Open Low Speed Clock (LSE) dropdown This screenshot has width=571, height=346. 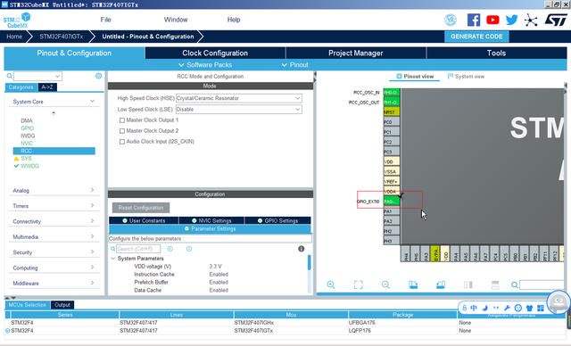coord(239,109)
